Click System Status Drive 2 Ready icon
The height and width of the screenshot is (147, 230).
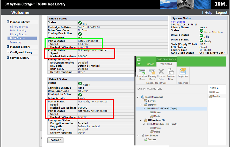point(202,40)
